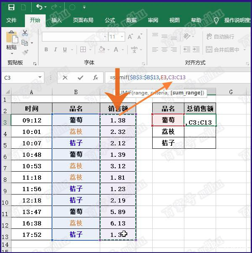Open the 合并后居中 dropdown arrow

[x=244, y=50]
